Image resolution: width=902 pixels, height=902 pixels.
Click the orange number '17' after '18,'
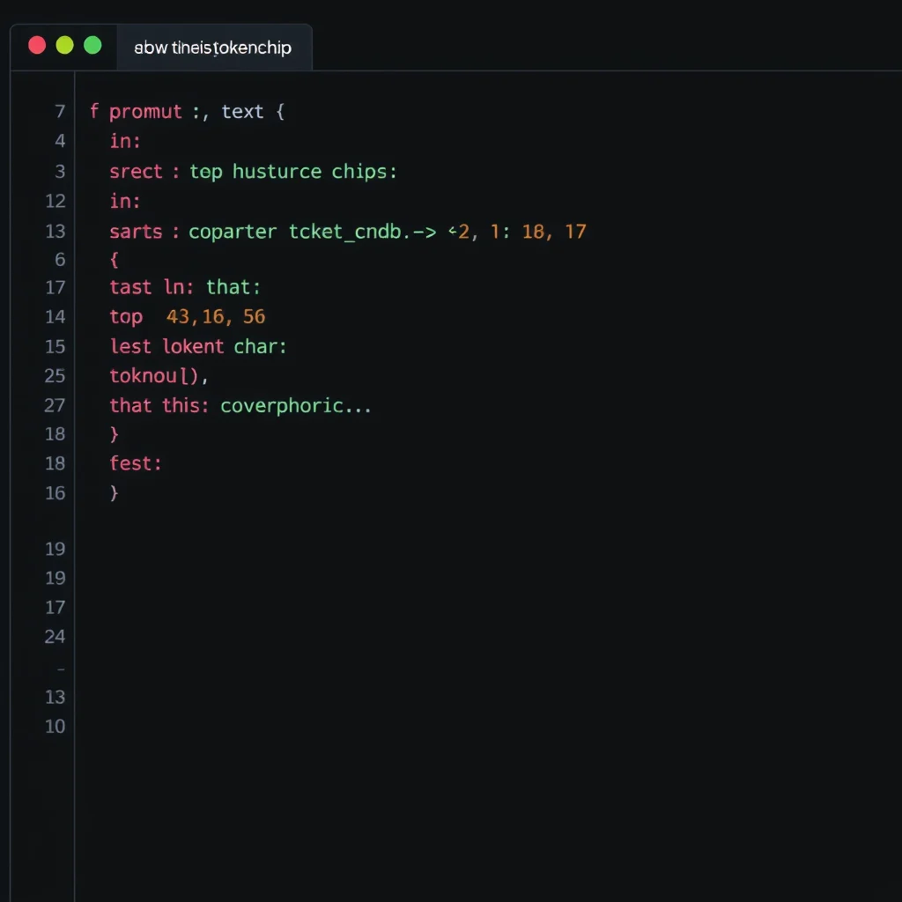pyautogui.click(x=575, y=232)
